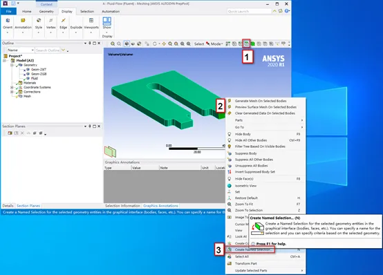Collapse the Geometry node in Outline tree

(x=12, y=65)
